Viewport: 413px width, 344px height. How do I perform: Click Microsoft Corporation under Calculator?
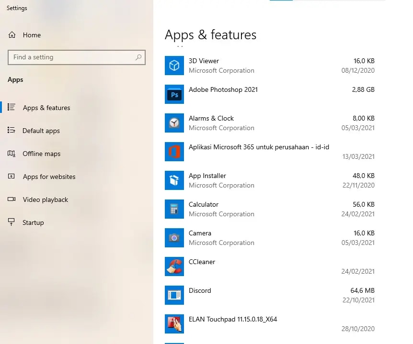[x=221, y=214]
